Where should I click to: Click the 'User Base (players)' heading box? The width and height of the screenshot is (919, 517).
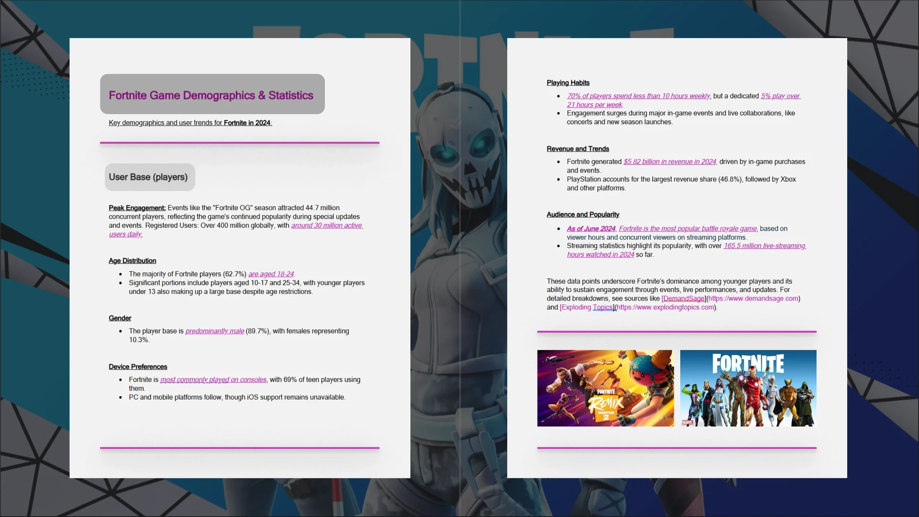[x=149, y=177]
